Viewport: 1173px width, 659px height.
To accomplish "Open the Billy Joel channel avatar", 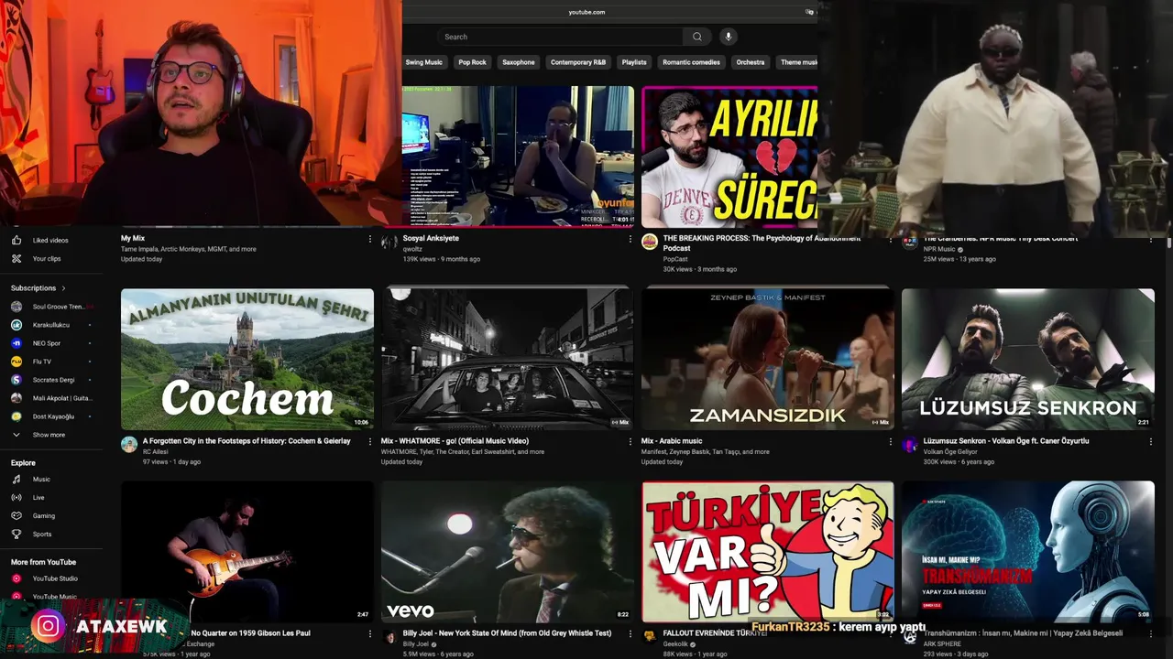I will pyautogui.click(x=389, y=637).
